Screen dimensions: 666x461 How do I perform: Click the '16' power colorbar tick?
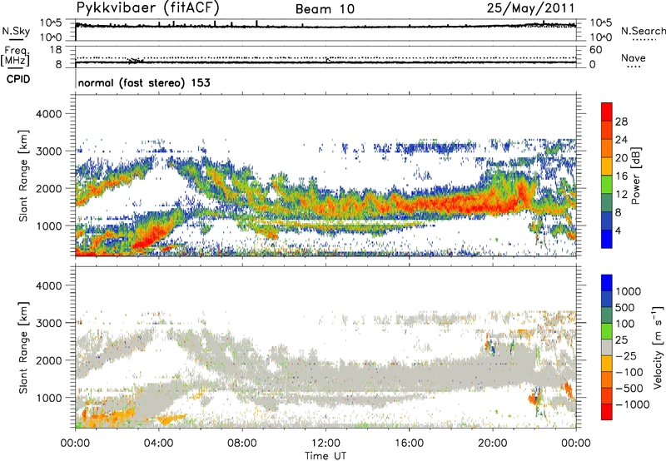[x=621, y=176]
